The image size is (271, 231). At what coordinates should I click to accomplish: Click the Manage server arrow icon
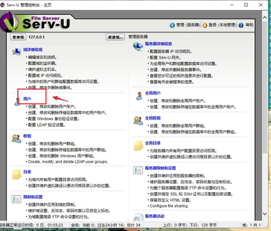pyautogui.click(x=172, y=26)
